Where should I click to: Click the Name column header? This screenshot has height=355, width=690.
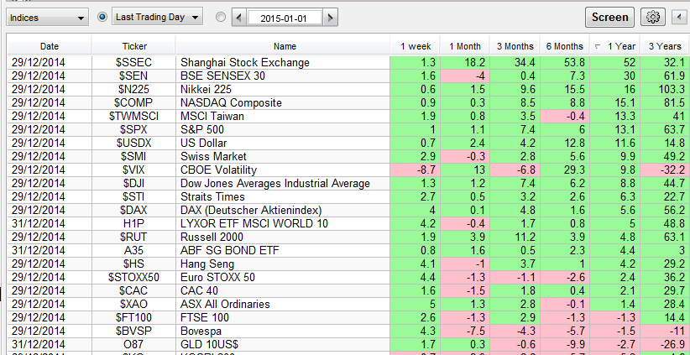pyautogui.click(x=284, y=46)
